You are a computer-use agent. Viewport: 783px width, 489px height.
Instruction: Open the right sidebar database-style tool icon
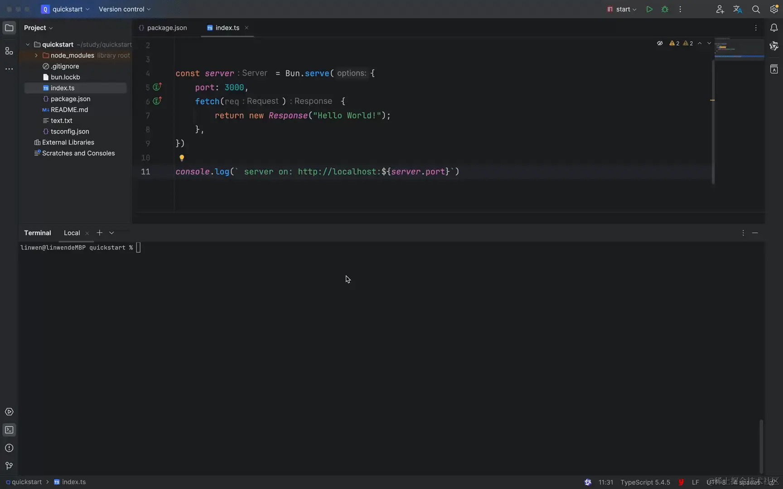(774, 69)
